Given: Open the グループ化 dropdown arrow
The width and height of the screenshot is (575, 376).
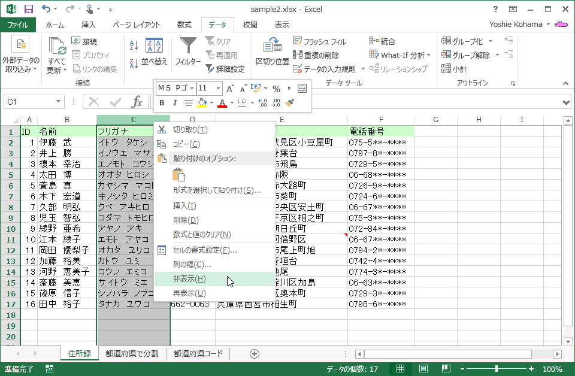Looking at the screenshot, I should point(490,41).
